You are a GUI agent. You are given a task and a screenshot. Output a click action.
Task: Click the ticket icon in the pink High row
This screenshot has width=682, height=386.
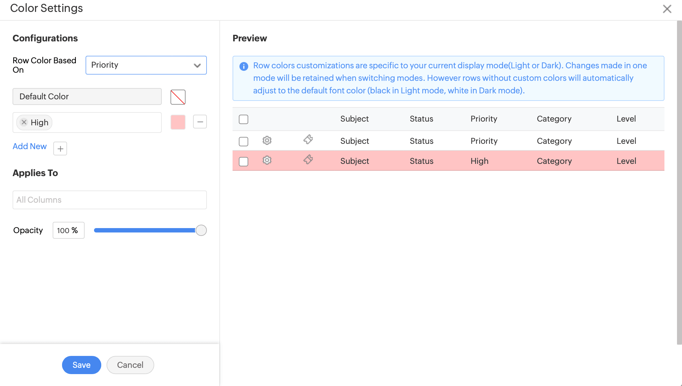point(308,159)
